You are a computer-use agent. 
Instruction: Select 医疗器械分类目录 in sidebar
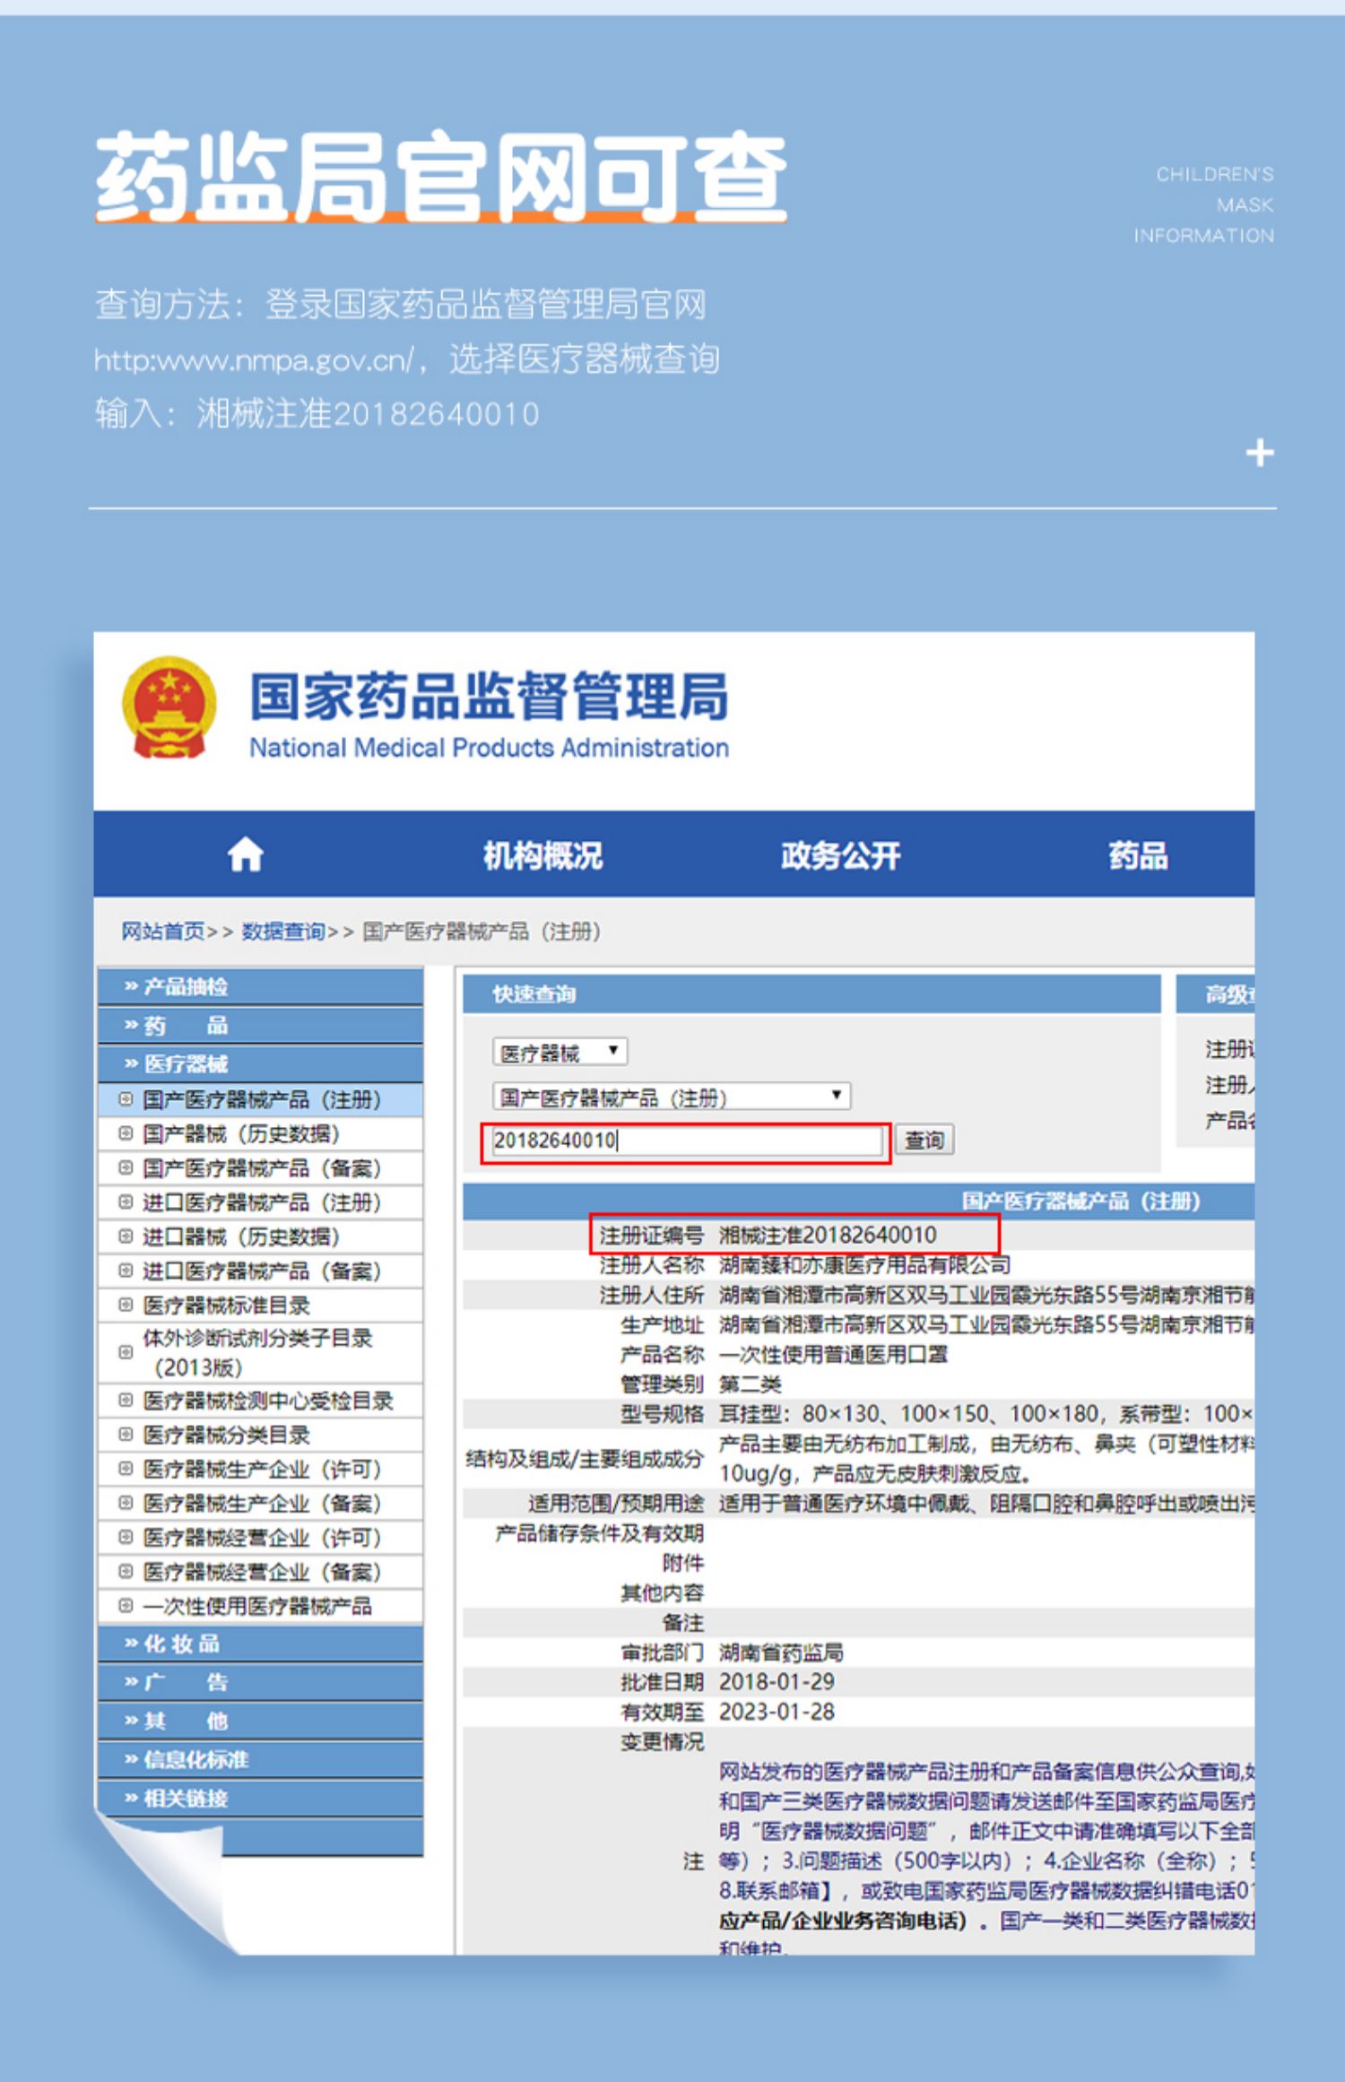pos(260,1435)
